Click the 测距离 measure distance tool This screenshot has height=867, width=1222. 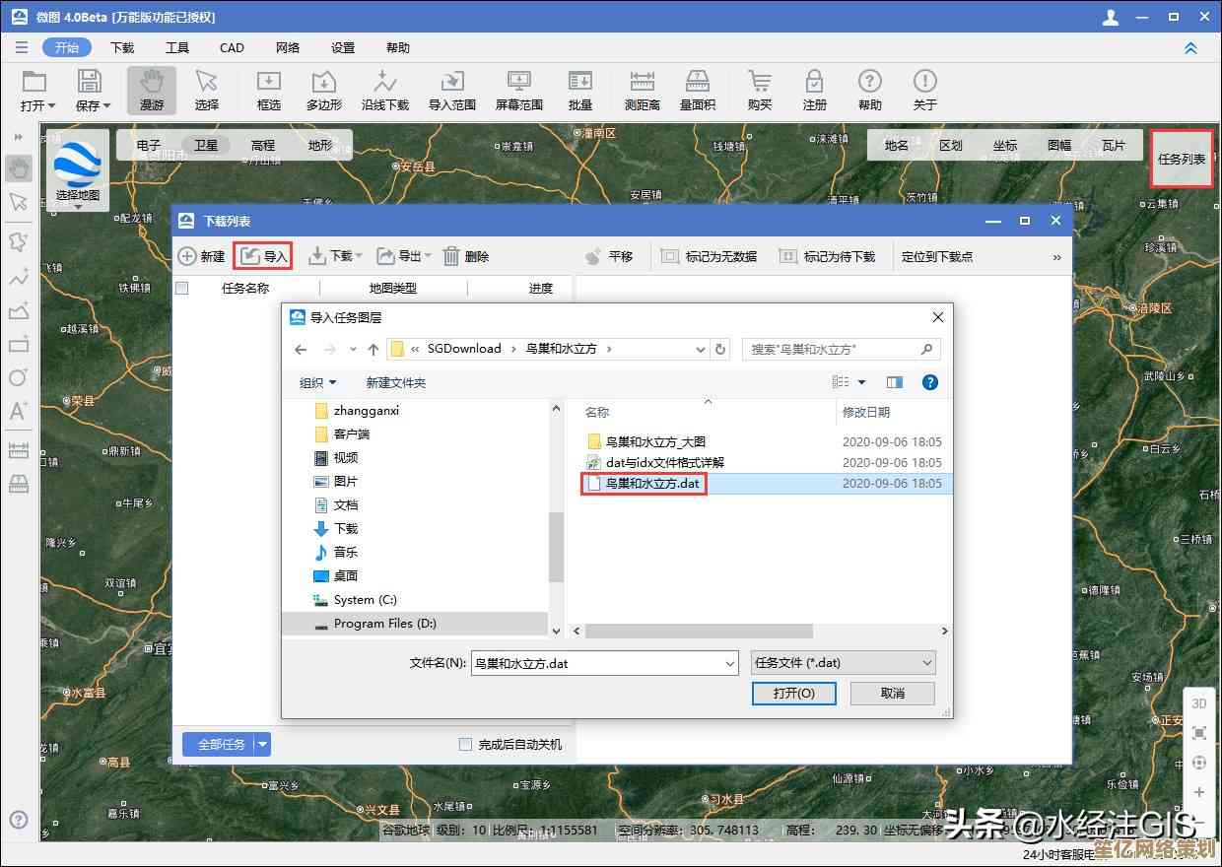tap(642, 90)
